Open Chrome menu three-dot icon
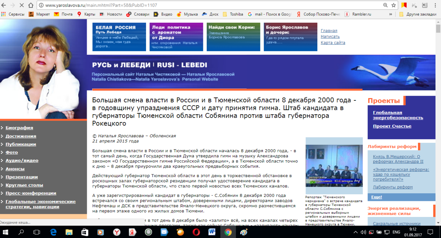This screenshot has height=238, width=441. click(x=435, y=5)
